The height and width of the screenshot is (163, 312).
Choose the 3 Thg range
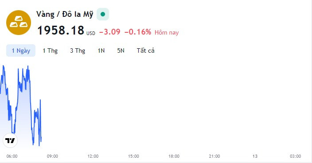click(78, 50)
